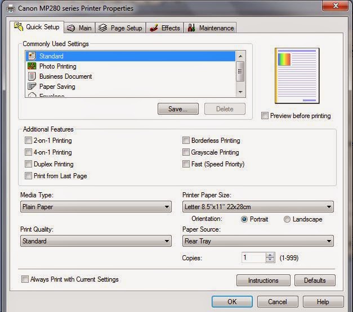Go to the Maintenance tab

(210, 28)
